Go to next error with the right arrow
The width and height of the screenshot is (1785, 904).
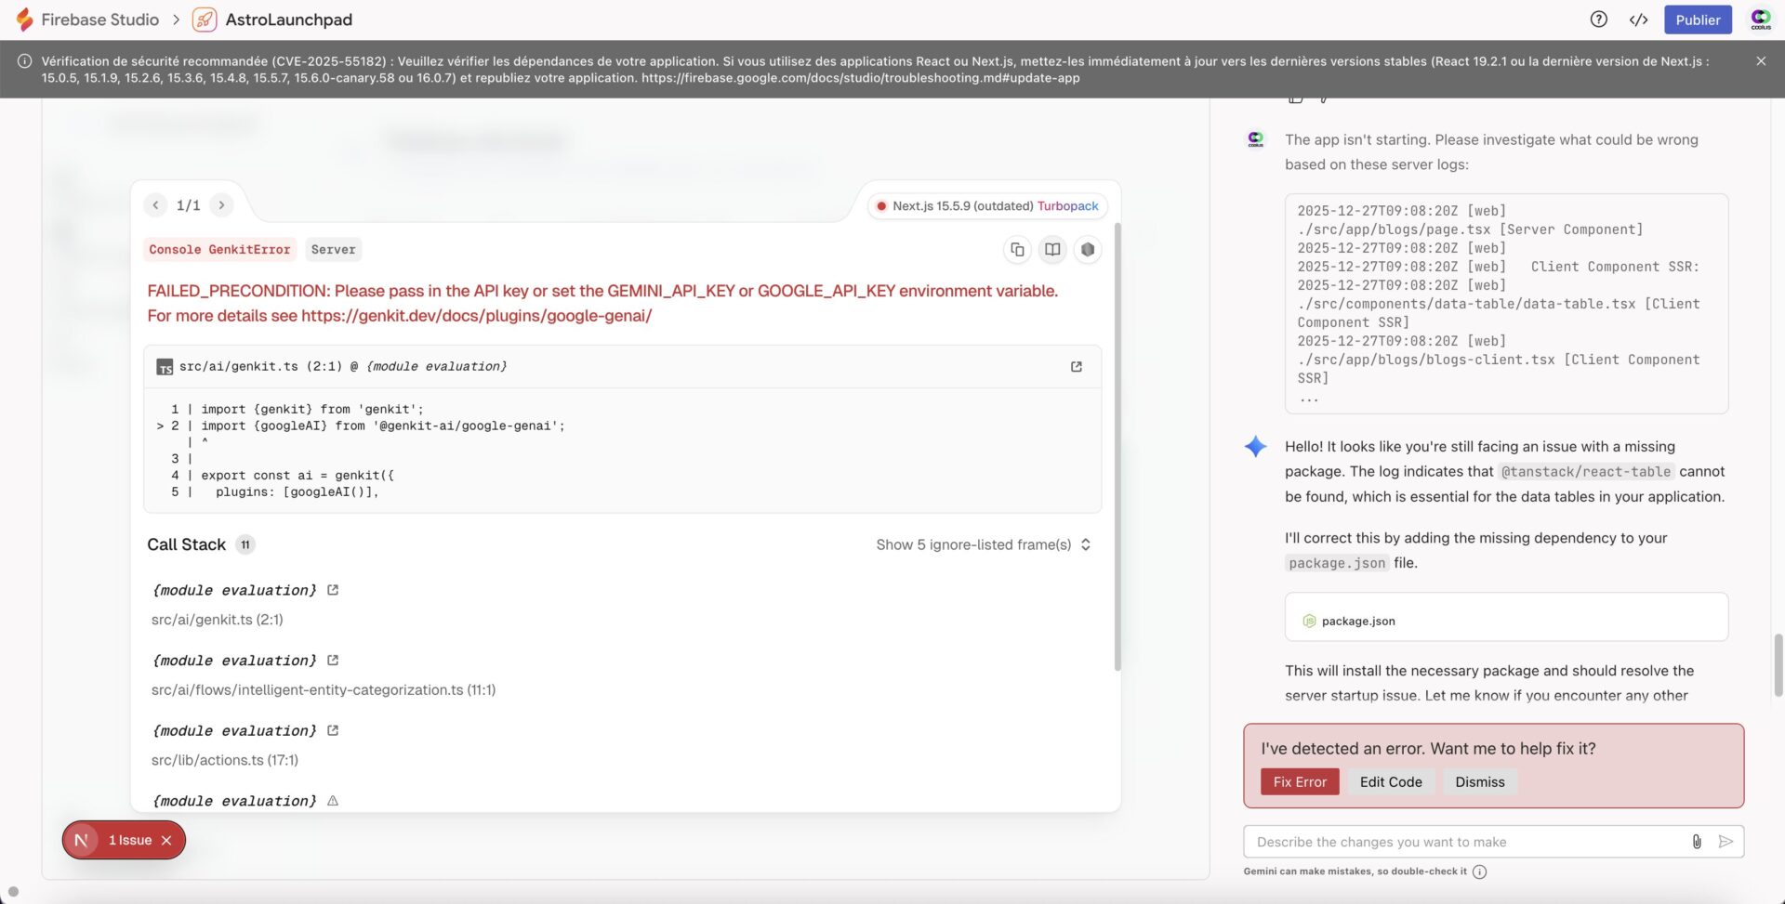[221, 204]
